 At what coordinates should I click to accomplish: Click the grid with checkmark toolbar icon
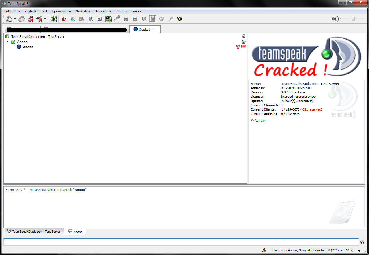coord(82,19)
